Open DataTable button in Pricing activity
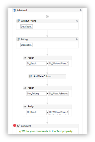 26,45
